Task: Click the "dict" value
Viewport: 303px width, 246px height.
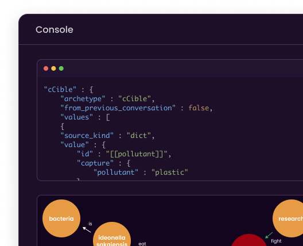Action: pos(138,136)
